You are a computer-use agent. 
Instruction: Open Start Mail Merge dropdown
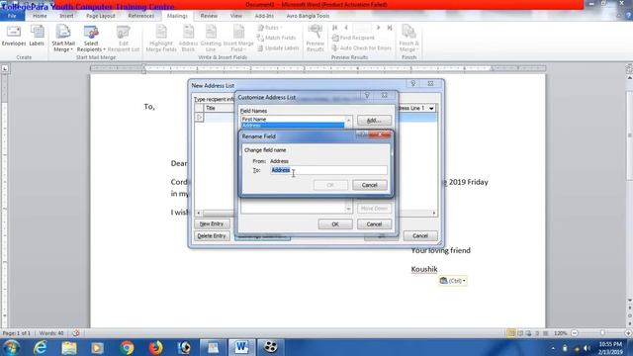[63, 39]
